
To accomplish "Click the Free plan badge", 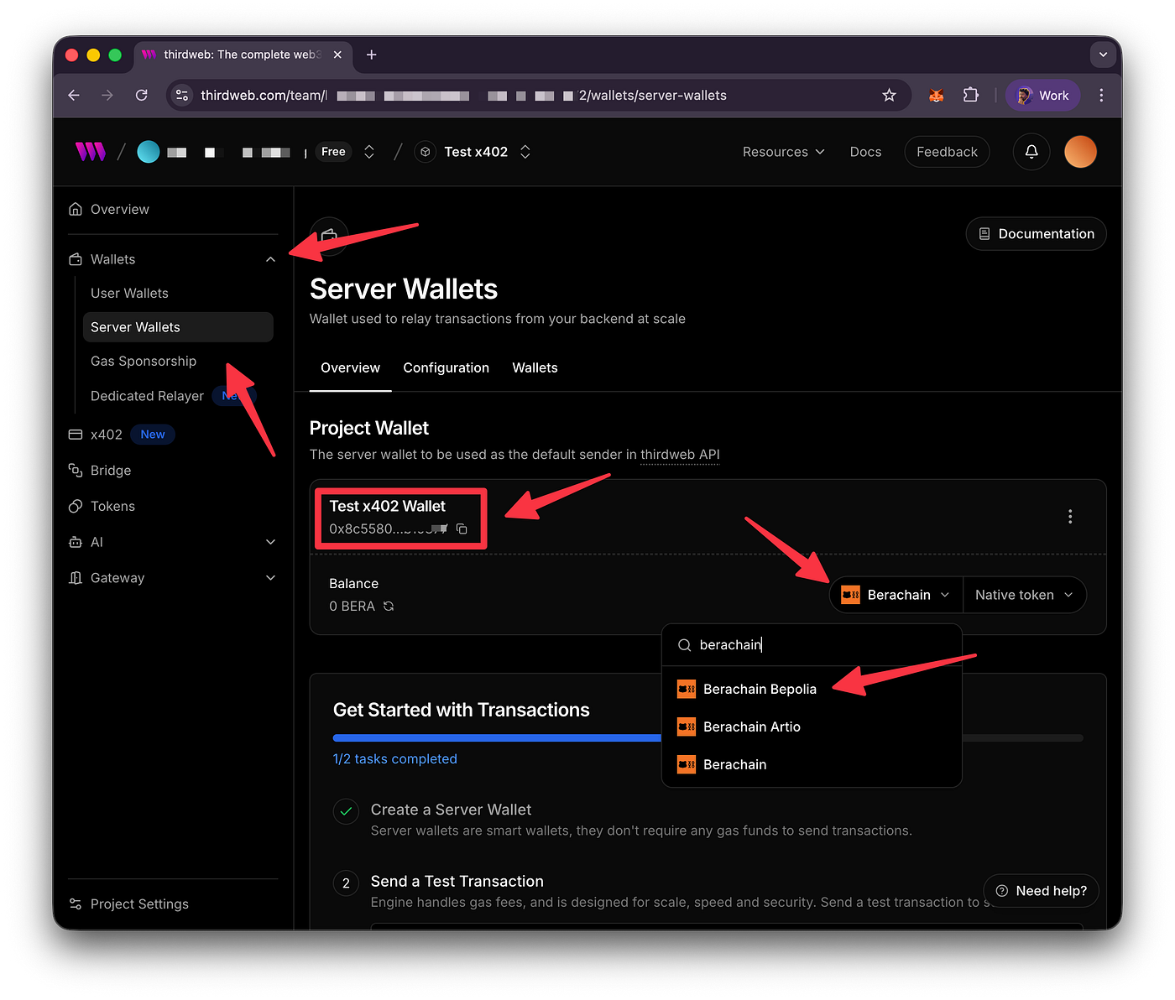I will [x=333, y=152].
